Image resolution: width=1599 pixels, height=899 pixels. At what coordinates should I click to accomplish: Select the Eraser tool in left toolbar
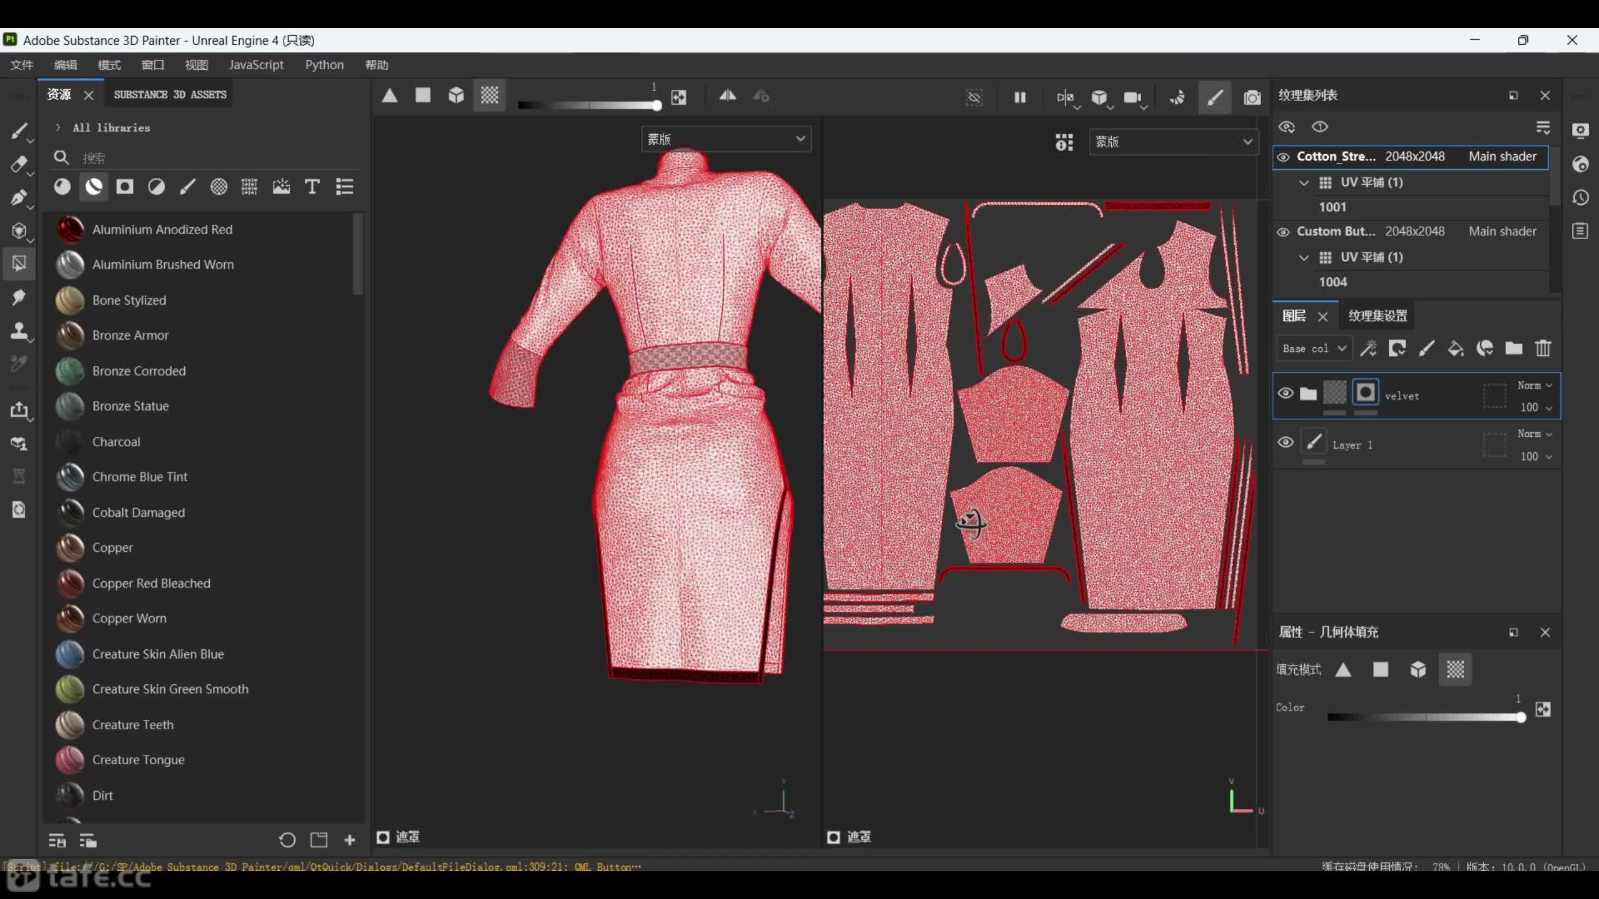(x=18, y=164)
